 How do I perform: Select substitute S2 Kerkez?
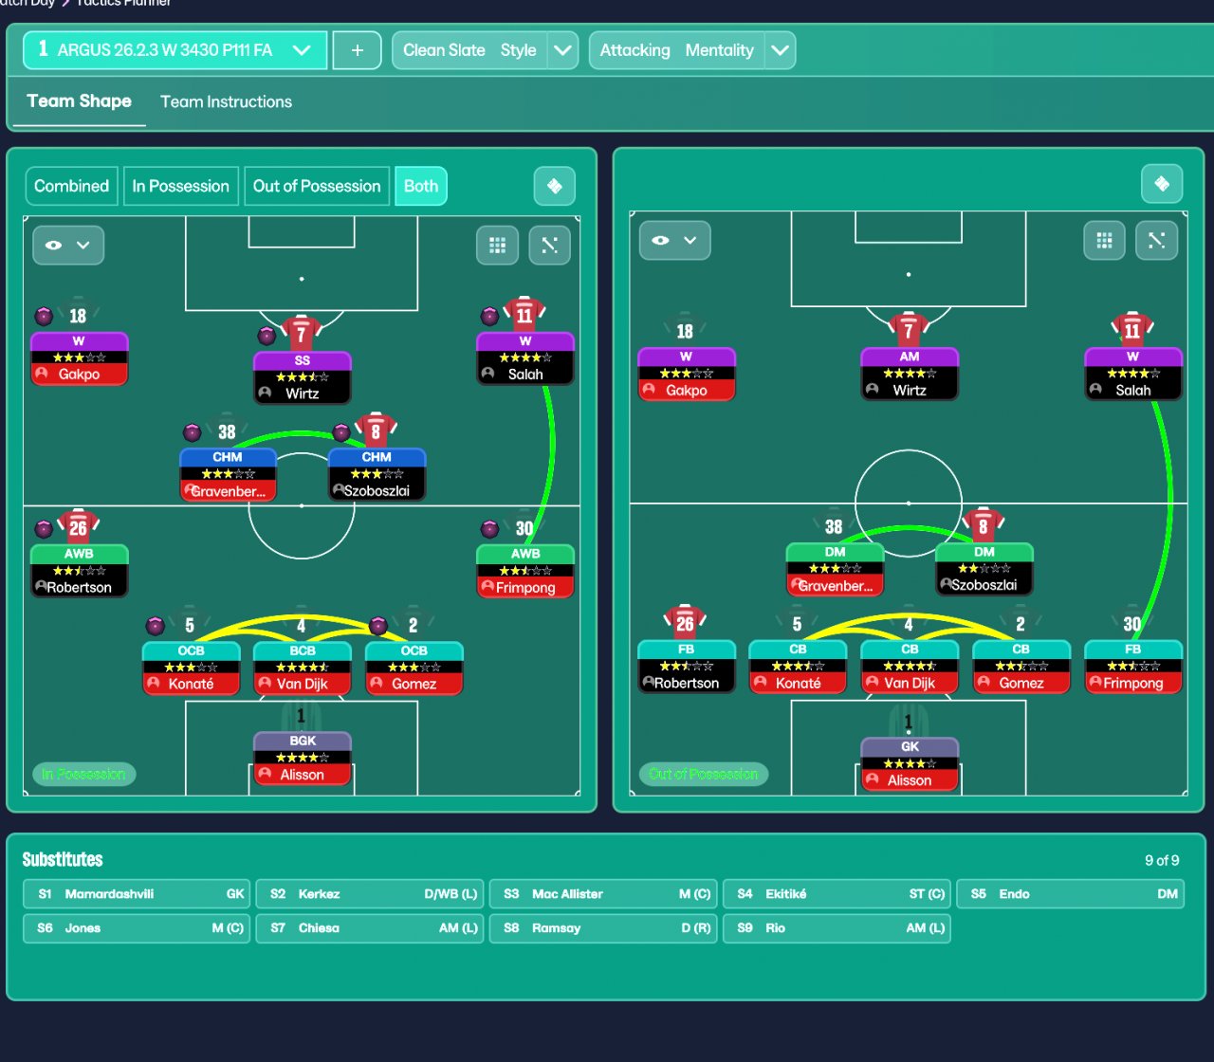[x=370, y=894]
